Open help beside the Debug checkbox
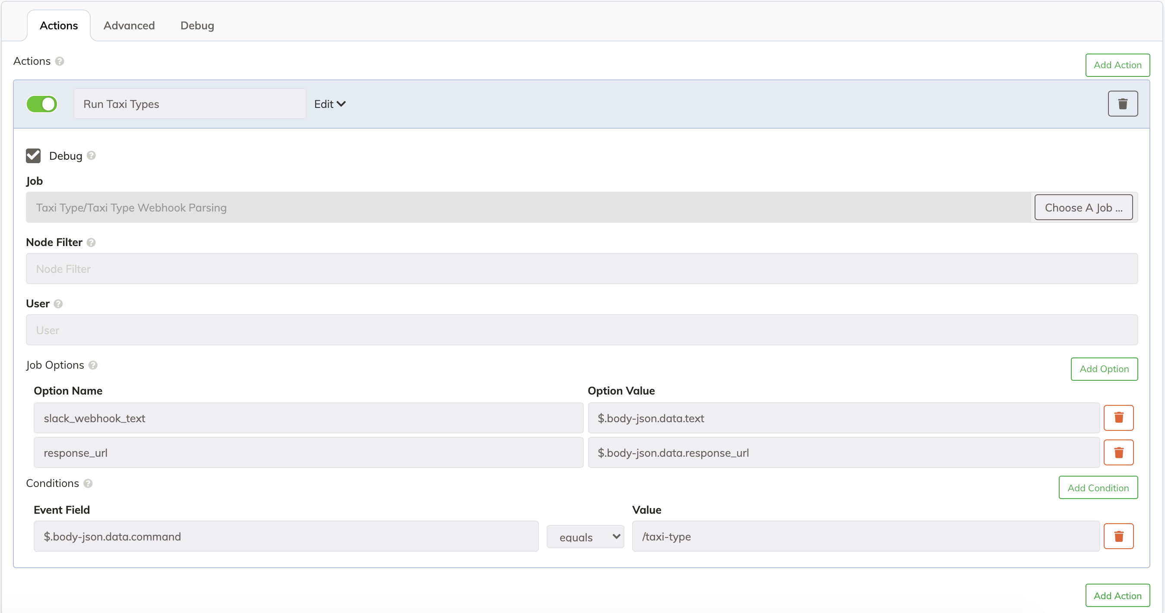Screen dimensions: 1165x613 point(91,155)
